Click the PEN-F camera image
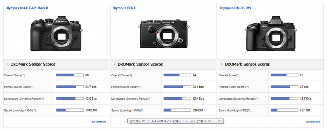 point(164,34)
